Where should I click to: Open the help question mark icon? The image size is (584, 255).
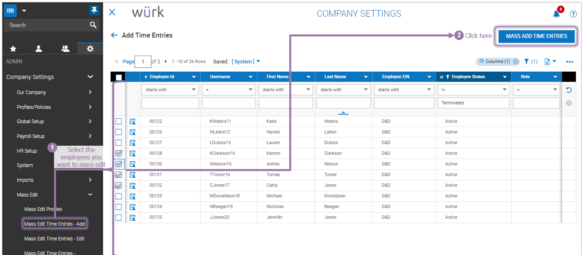click(x=573, y=14)
